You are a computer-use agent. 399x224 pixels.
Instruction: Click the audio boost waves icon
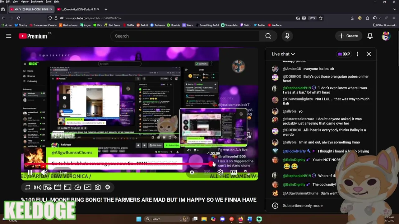pyautogui.click(x=38, y=187)
